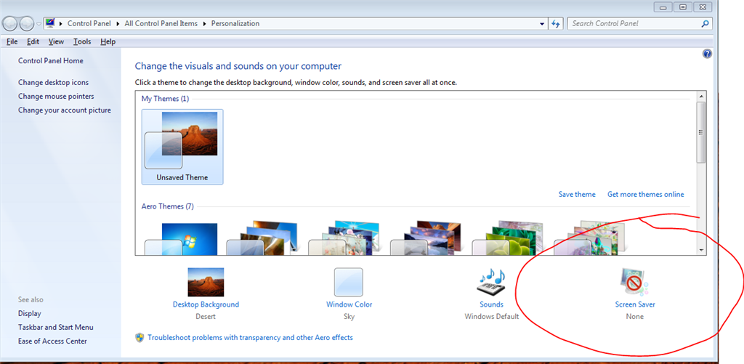Click Change your account picture link
The image size is (744, 364).
pyautogui.click(x=65, y=110)
